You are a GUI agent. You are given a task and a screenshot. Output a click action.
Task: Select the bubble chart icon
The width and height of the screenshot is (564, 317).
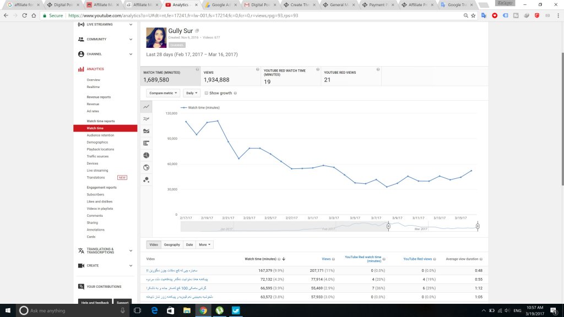click(x=147, y=179)
